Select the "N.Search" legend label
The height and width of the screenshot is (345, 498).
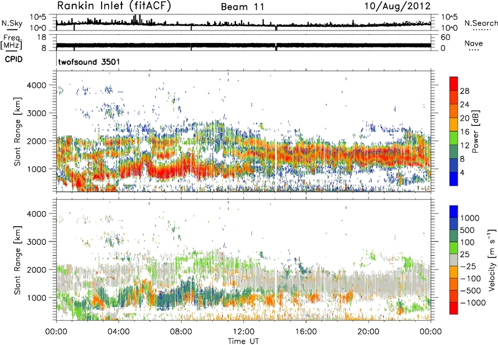[x=481, y=23]
